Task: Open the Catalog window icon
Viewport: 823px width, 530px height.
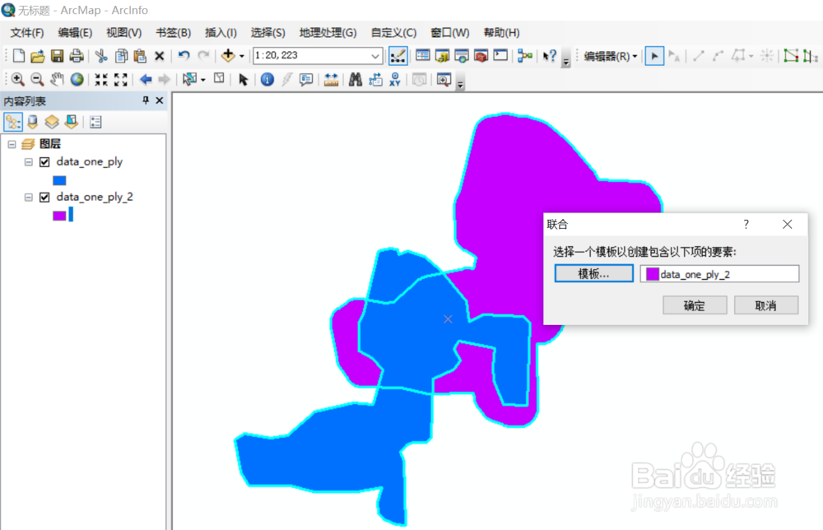Action: (x=442, y=56)
